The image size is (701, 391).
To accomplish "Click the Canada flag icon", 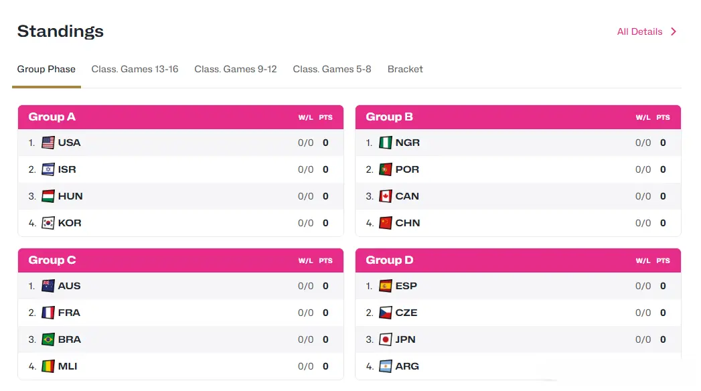I will (386, 196).
